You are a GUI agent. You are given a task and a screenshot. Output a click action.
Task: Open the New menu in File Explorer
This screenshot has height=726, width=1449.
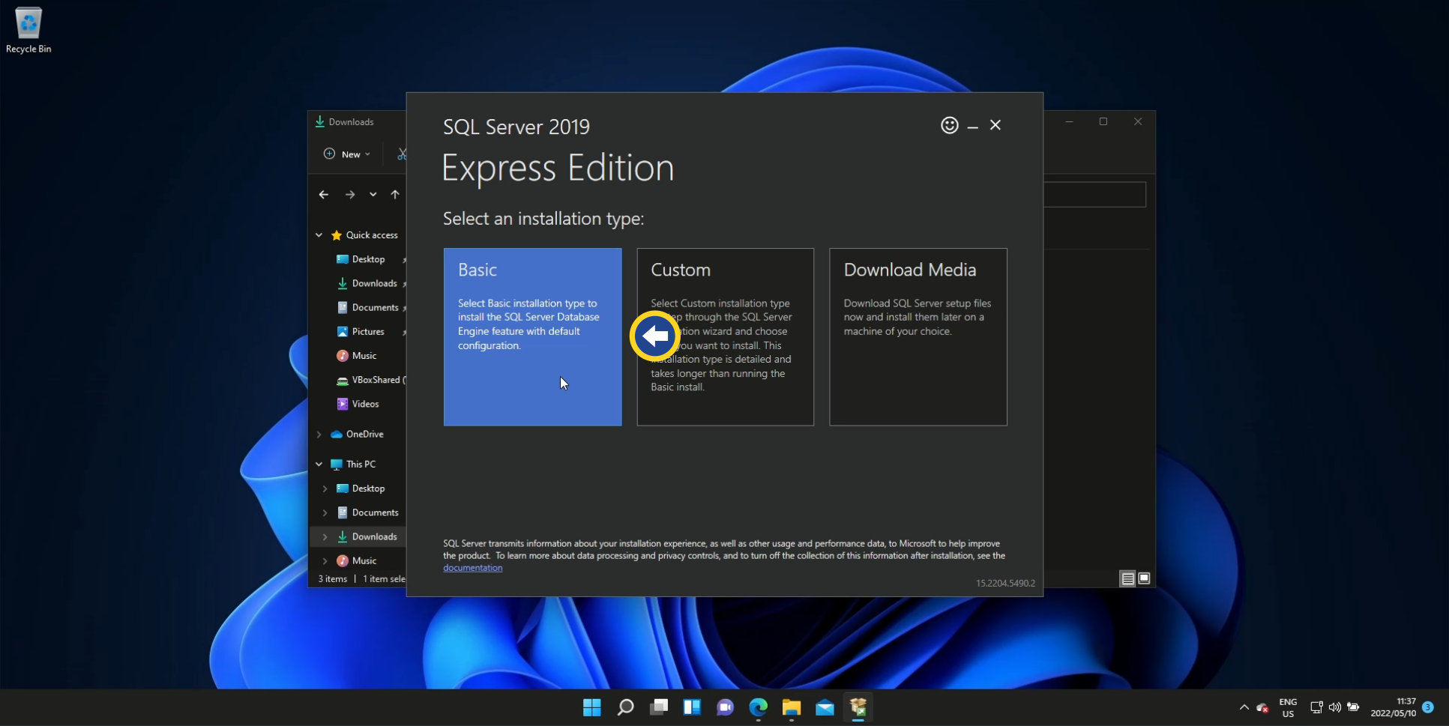(346, 154)
